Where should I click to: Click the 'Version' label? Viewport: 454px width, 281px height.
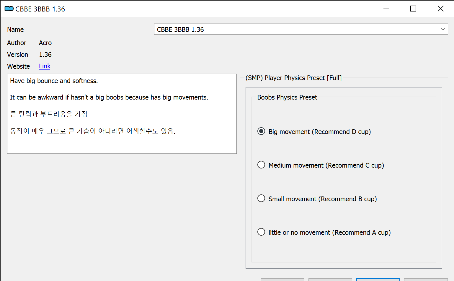point(17,54)
